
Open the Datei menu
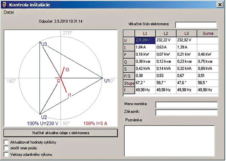[x=9, y=12]
